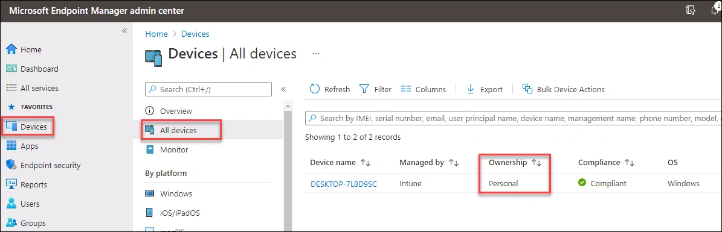
Task: Click the Columns button label
Action: pyautogui.click(x=431, y=90)
